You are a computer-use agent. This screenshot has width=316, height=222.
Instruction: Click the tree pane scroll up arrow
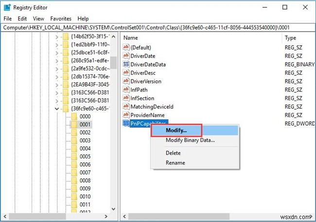[x=113, y=36]
